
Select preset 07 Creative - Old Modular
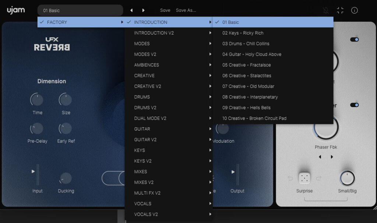(x=248, y=86)
